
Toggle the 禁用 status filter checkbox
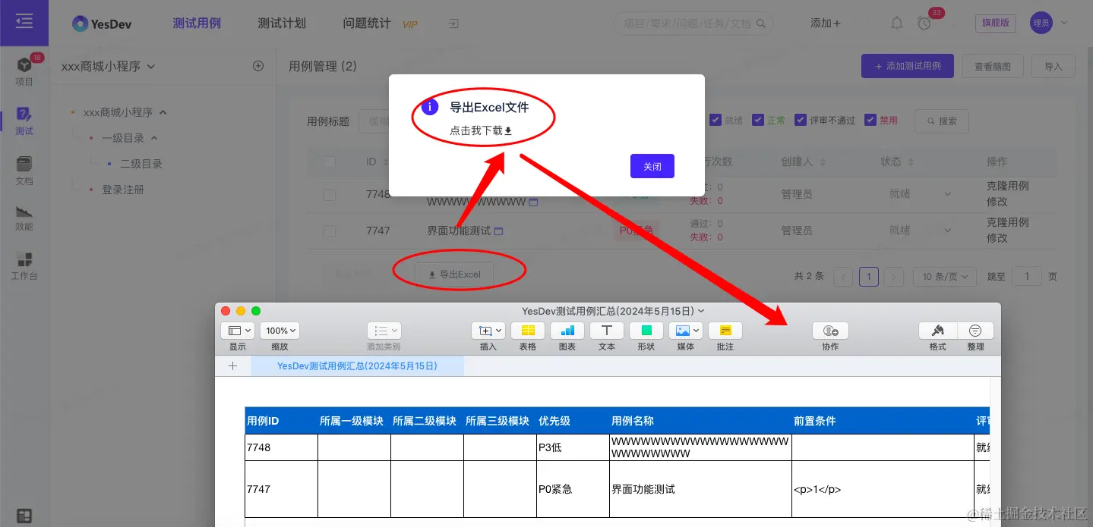(870, 120)
